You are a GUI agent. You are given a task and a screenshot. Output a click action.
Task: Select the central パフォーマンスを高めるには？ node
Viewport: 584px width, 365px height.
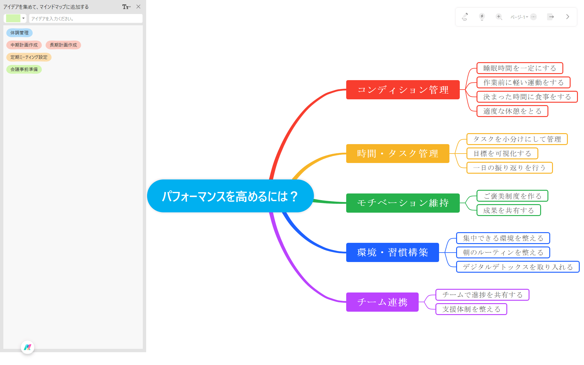230,196
